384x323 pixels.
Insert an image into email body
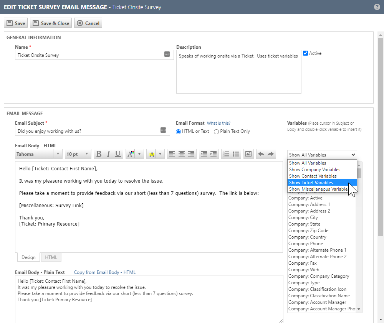(248, 154)
